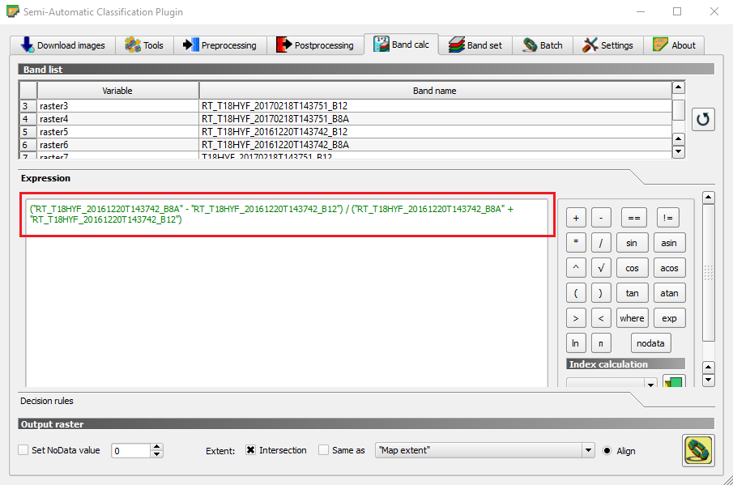Insert the not-equal operator
The width and height of the screenshot is (733, 485).
point(667,218)
